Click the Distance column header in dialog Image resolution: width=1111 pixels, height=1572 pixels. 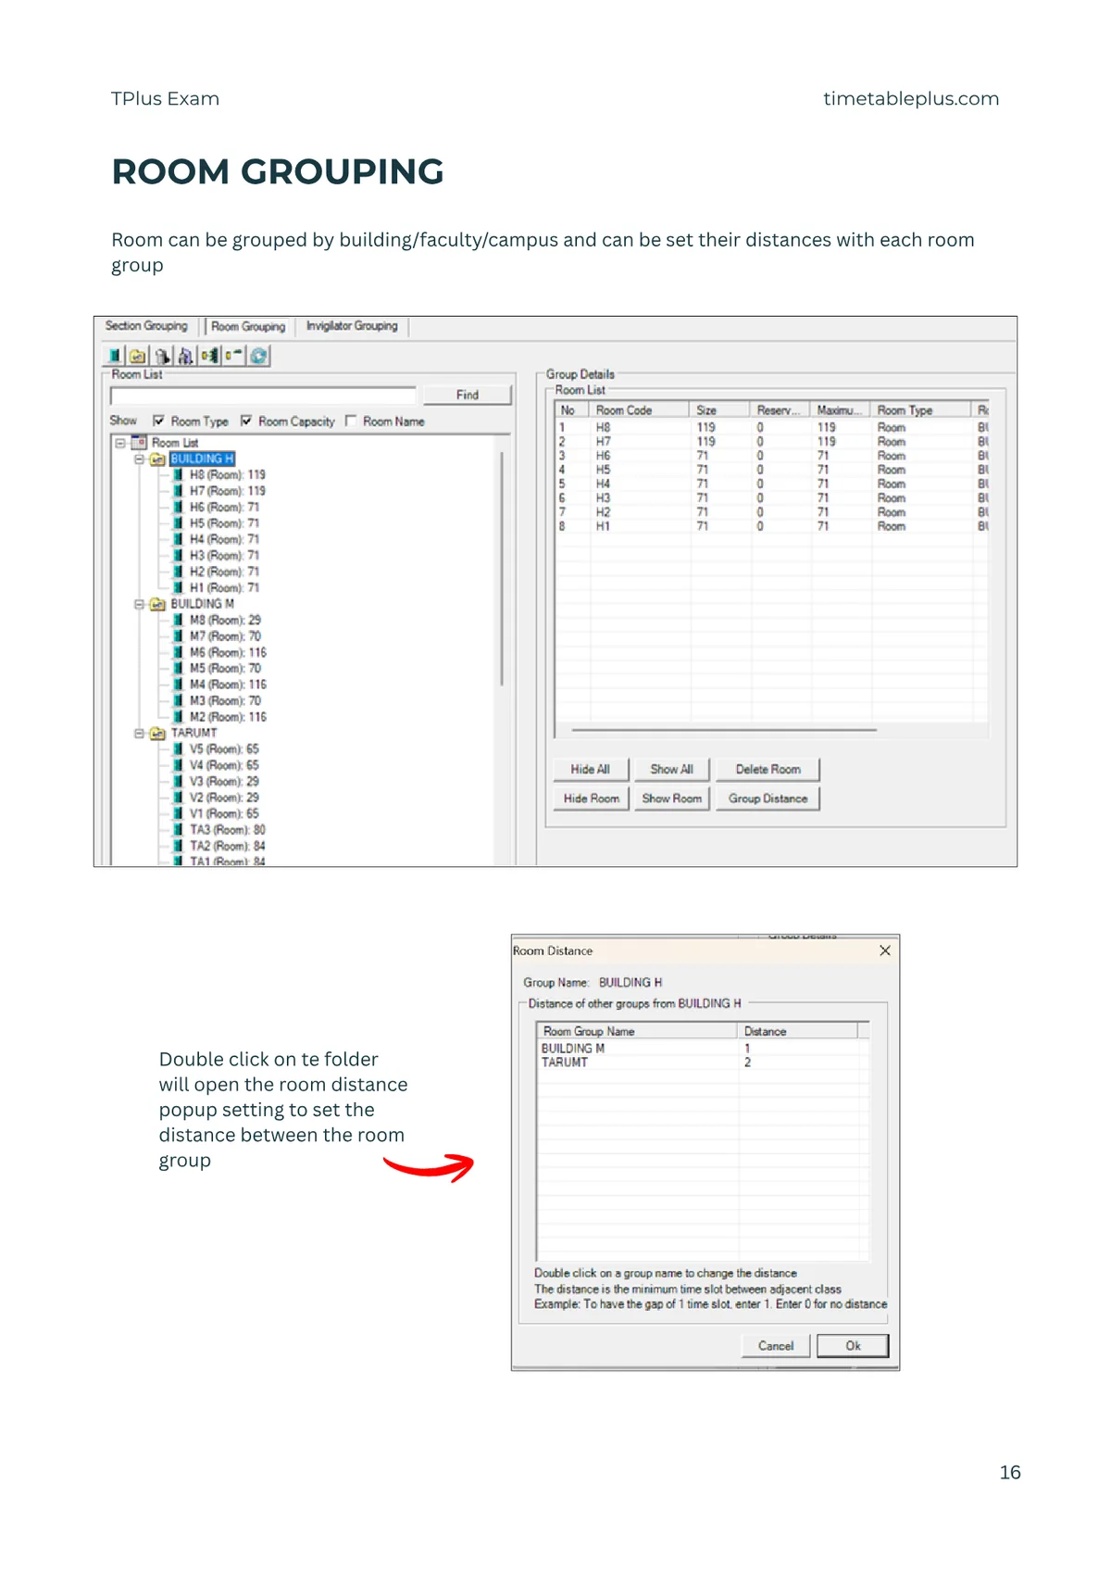797,1031
